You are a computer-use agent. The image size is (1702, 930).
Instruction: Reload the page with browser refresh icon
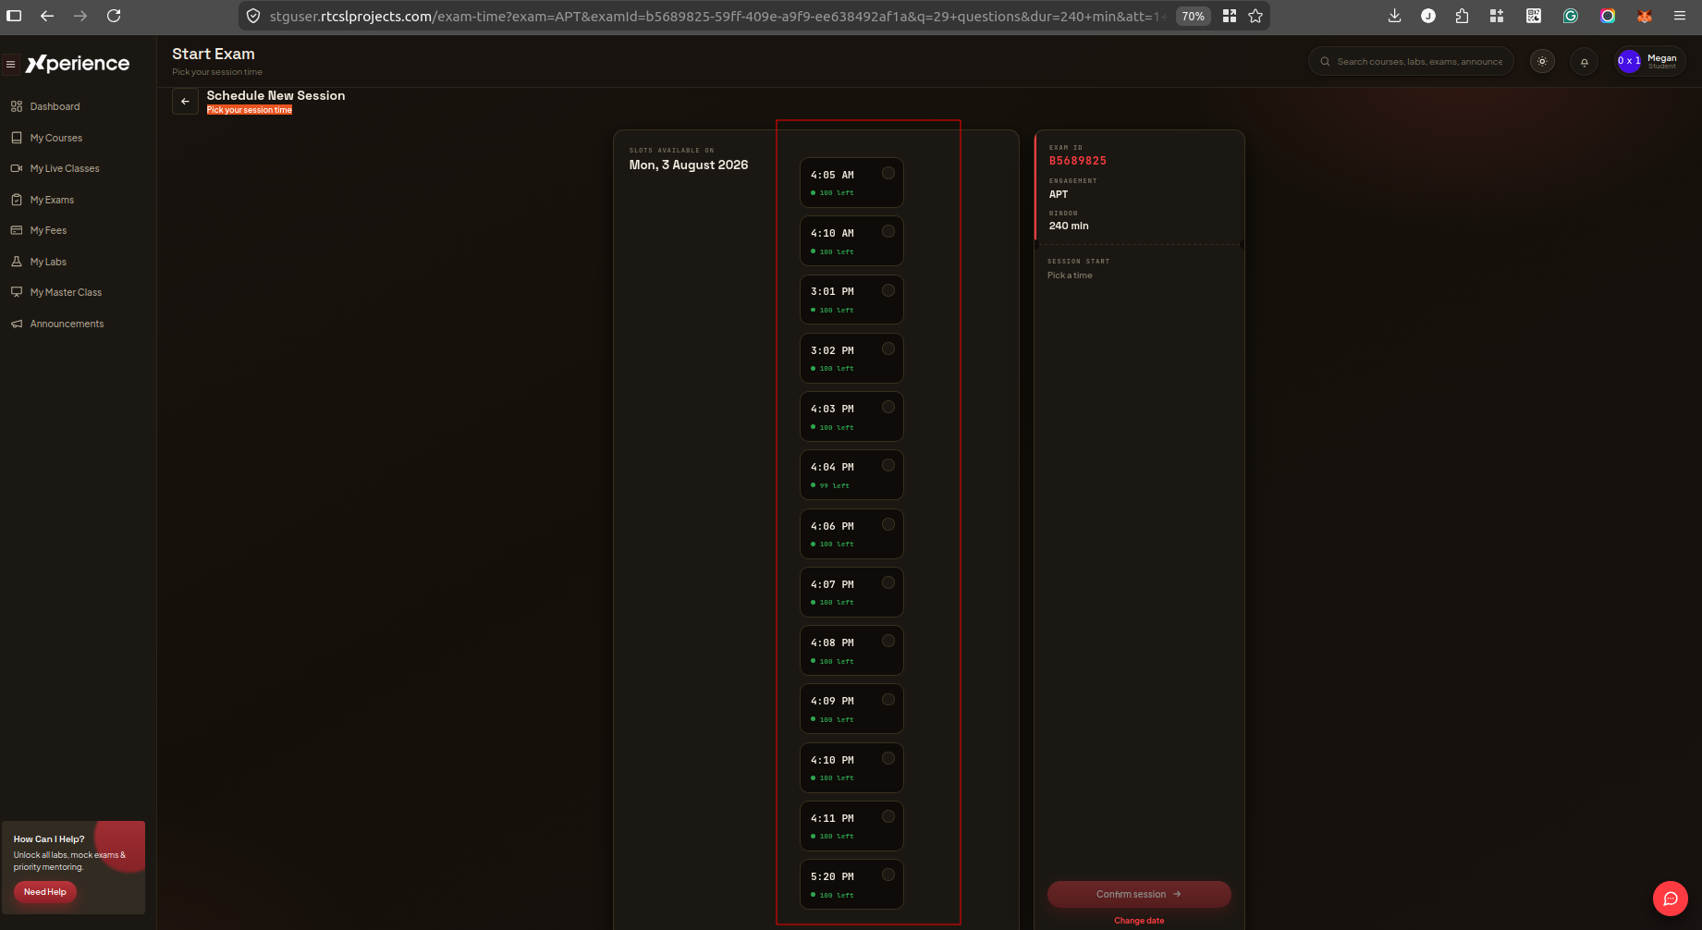[114, 16]
